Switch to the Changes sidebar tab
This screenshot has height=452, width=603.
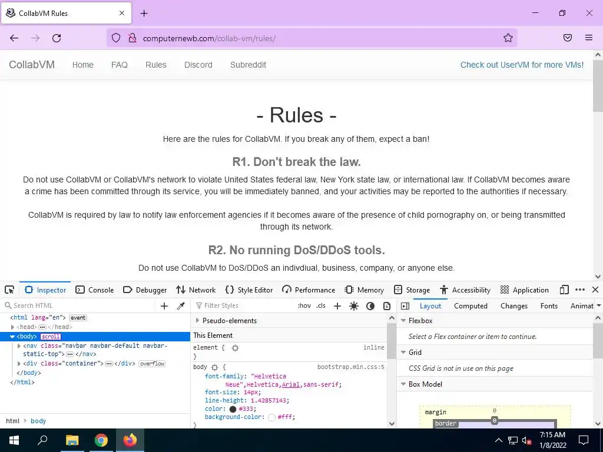tap(514, 306)
